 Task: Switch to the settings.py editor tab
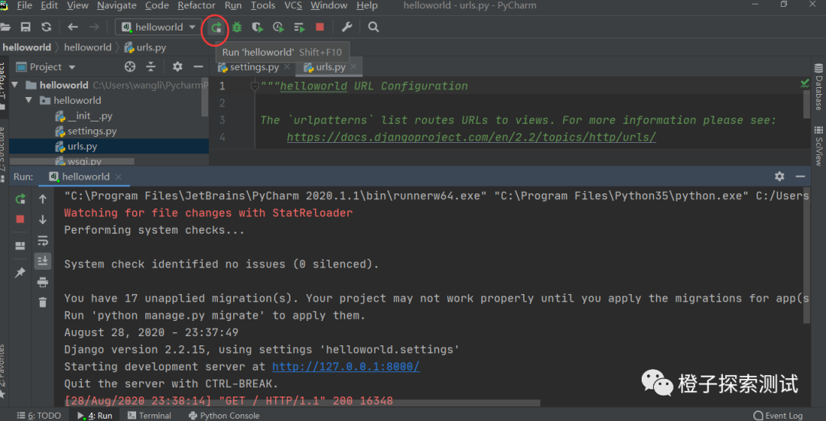pyautogui.click(x=255, y=66)
